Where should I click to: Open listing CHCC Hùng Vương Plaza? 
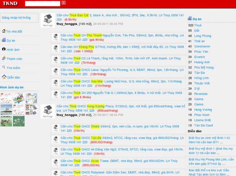[x=121, y=109]
